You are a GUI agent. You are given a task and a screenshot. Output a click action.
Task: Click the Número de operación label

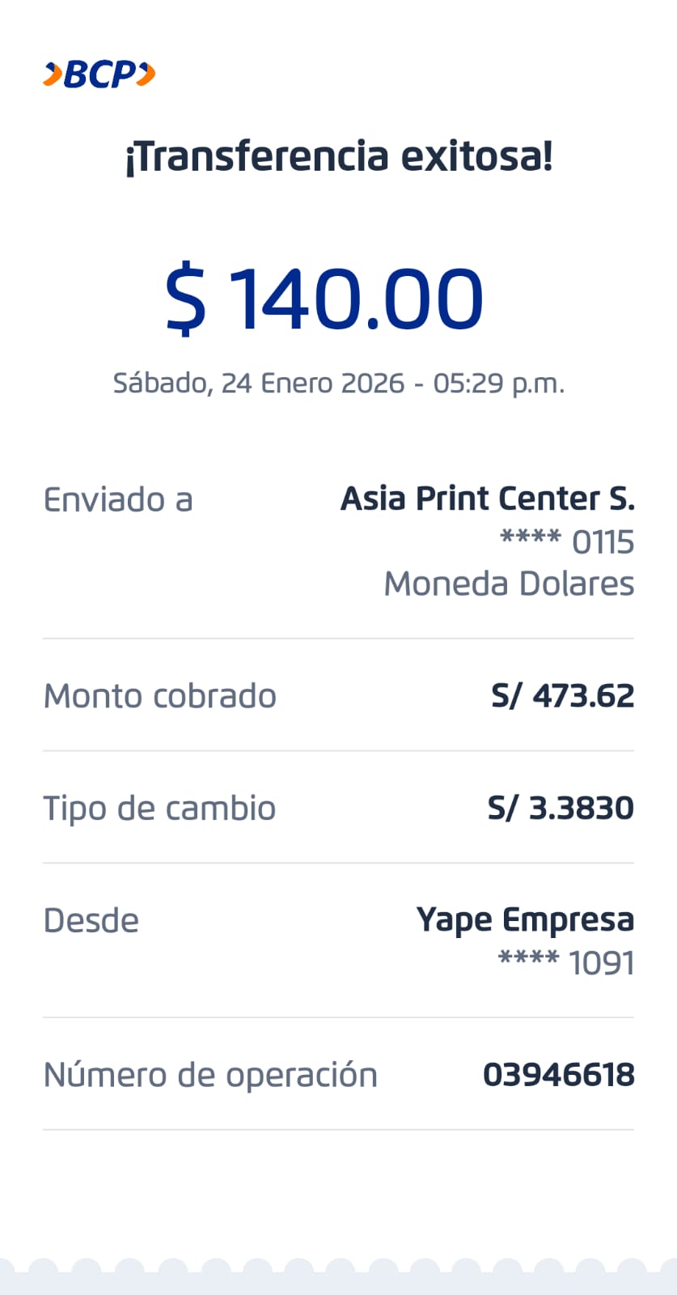click(x=210, y=1075)
